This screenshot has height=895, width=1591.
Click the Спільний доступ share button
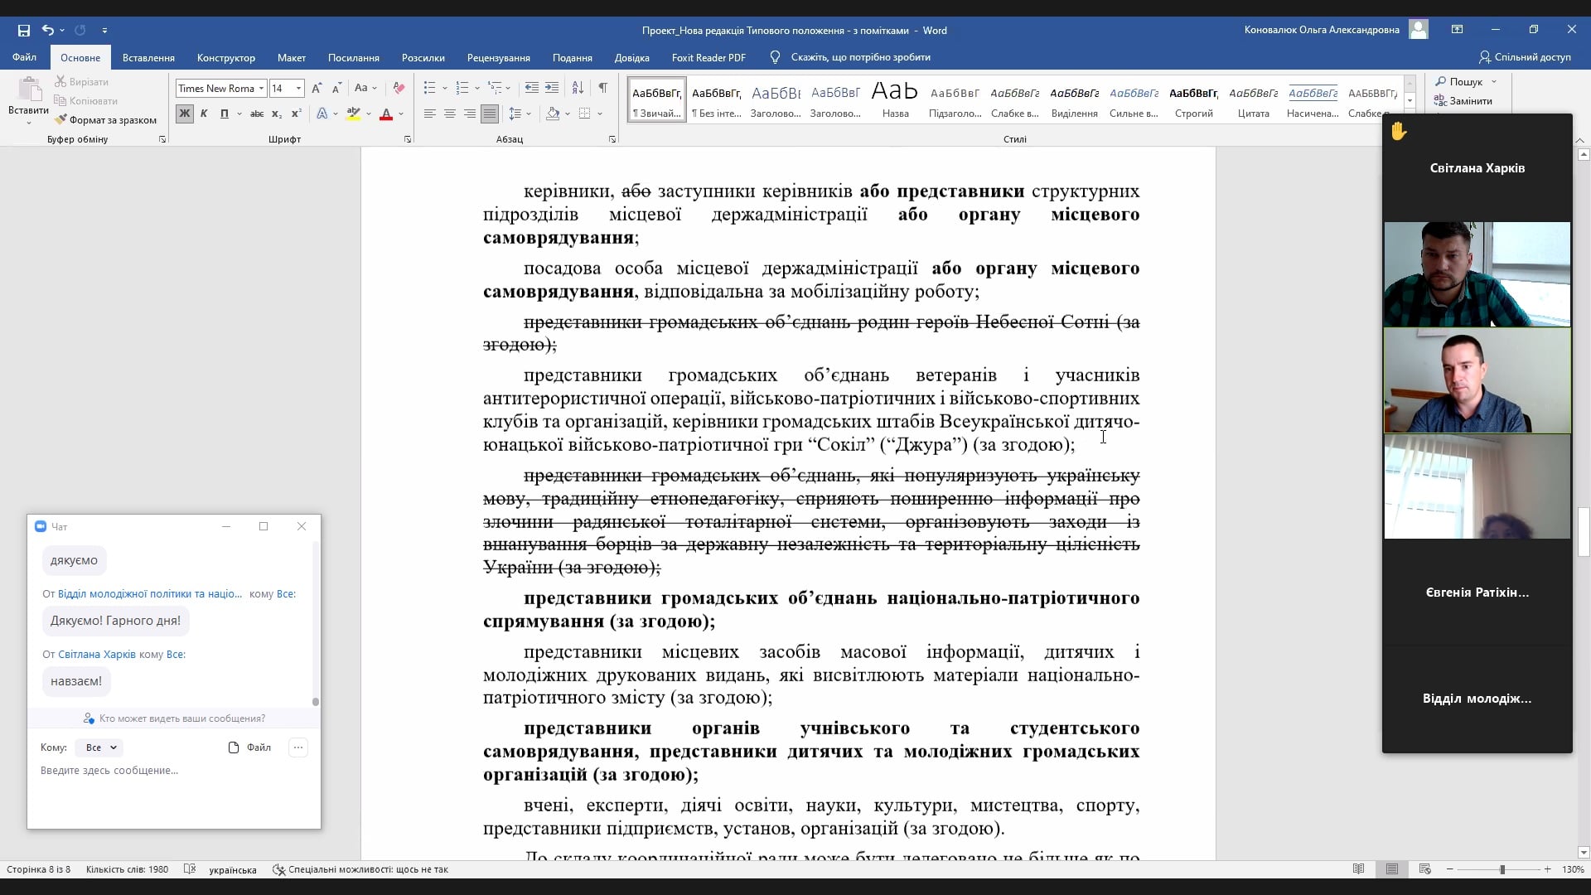(x=1525, y=57)
